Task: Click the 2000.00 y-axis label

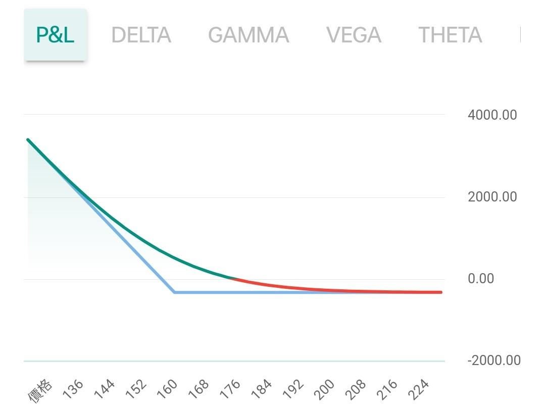Action: coord(492,197)
